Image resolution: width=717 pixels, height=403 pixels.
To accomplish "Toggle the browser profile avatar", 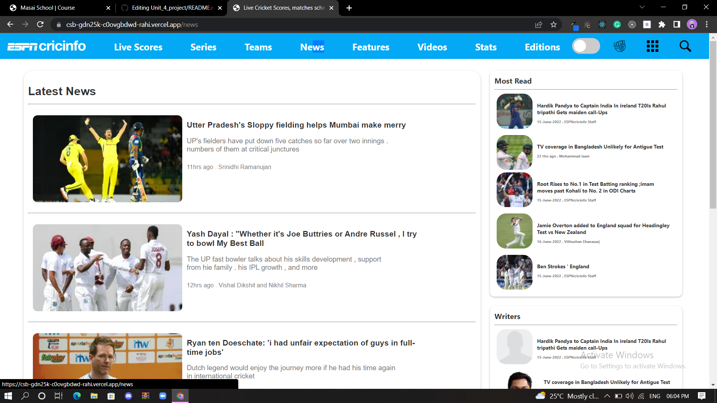I will coord(692,24).
